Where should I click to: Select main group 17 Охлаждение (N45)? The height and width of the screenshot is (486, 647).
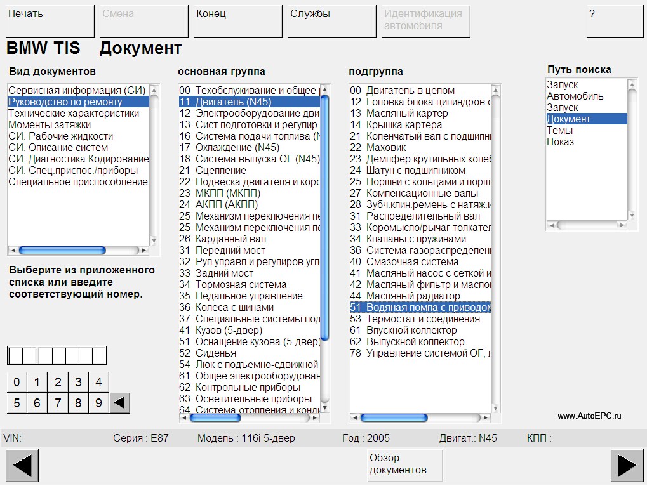pyautogui.click(x=250, y=148)
